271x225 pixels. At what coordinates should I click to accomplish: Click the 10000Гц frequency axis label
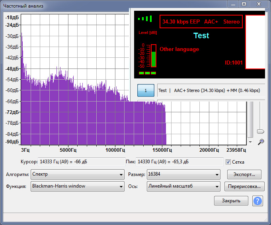(115, 150)
